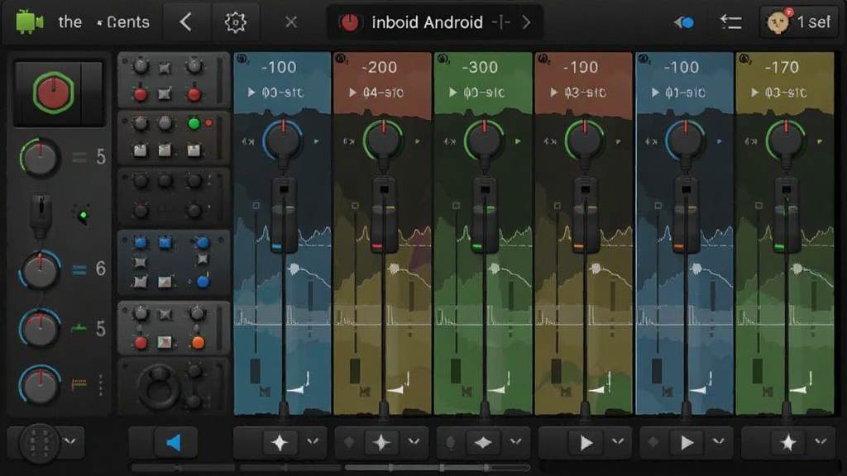Screen dimensions: 847x476
Task: Click the speaker icon at the top of -190 channel
Action: [543, 59]
